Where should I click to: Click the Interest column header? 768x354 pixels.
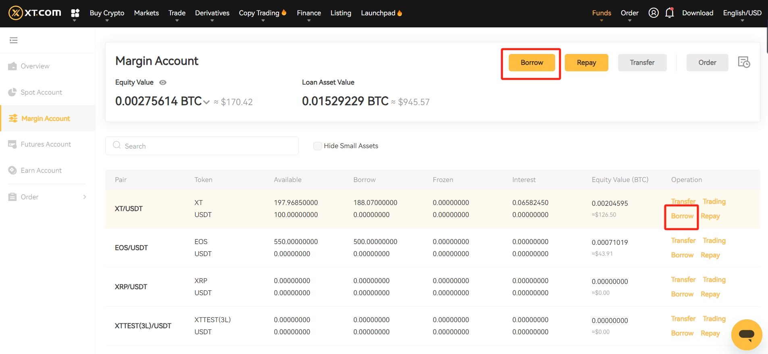pos(524,180)
